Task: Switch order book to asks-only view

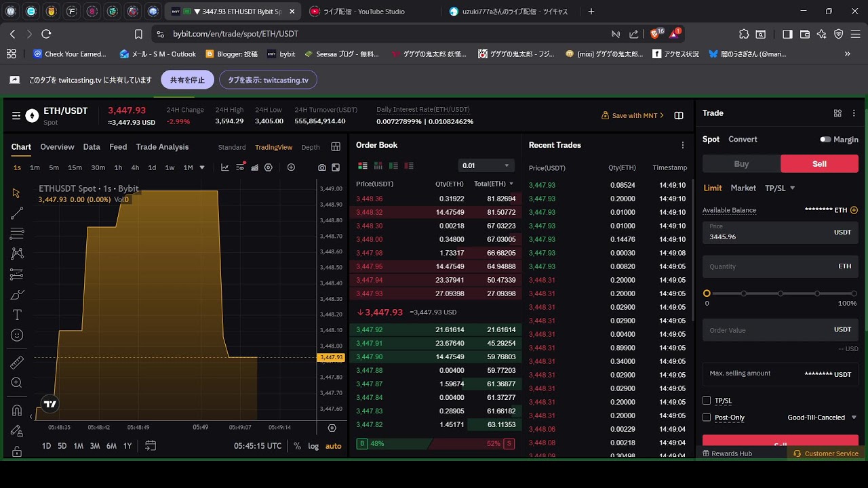Action: (408, 166)
